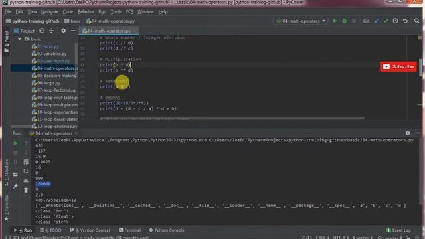
Task: Toggle the Favorites side tool window
Action: pos(6,208)
